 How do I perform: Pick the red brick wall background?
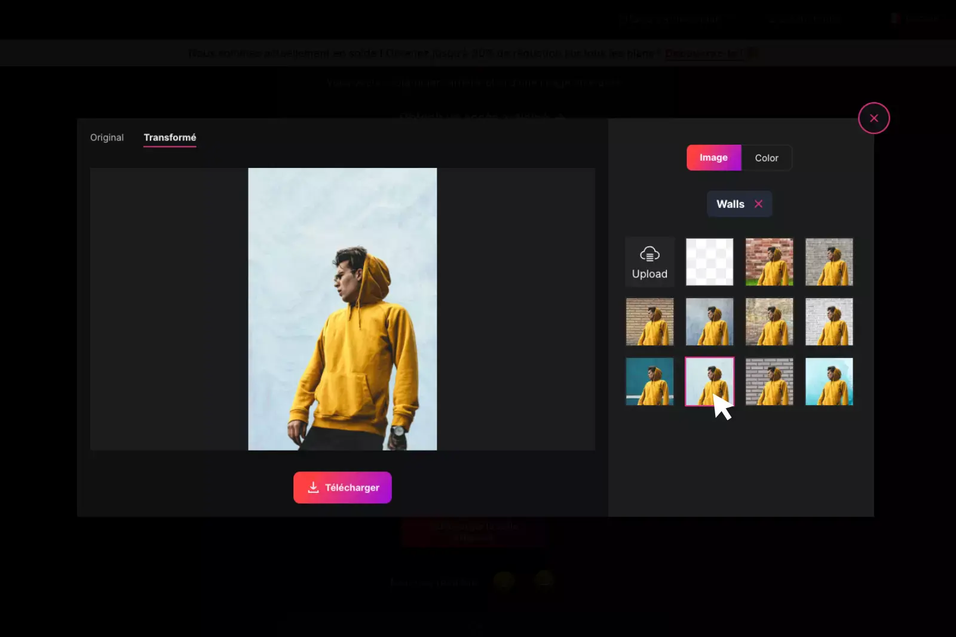click(769, 262)
